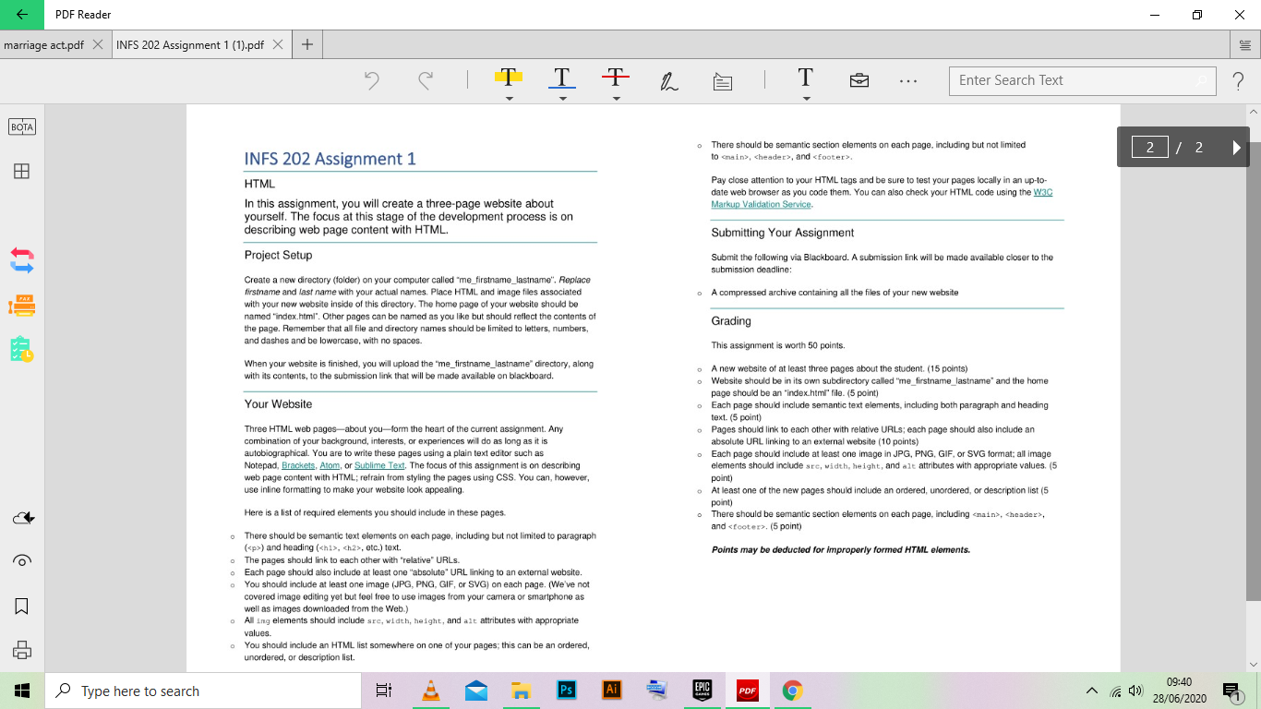Open Epic Games launcher from taskbar
Viewport: 1261px width, 709px height.
(x=703, y=691)
